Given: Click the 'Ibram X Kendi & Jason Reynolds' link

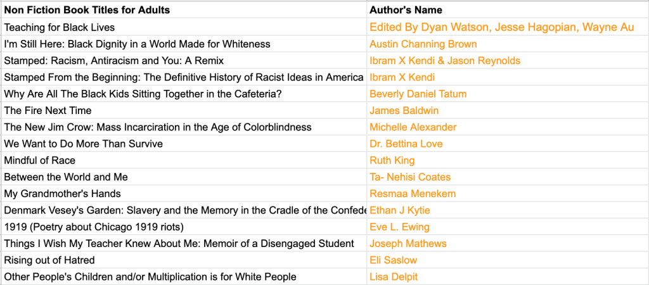Looking at the screenshot, I should click(x=444, y=61).
